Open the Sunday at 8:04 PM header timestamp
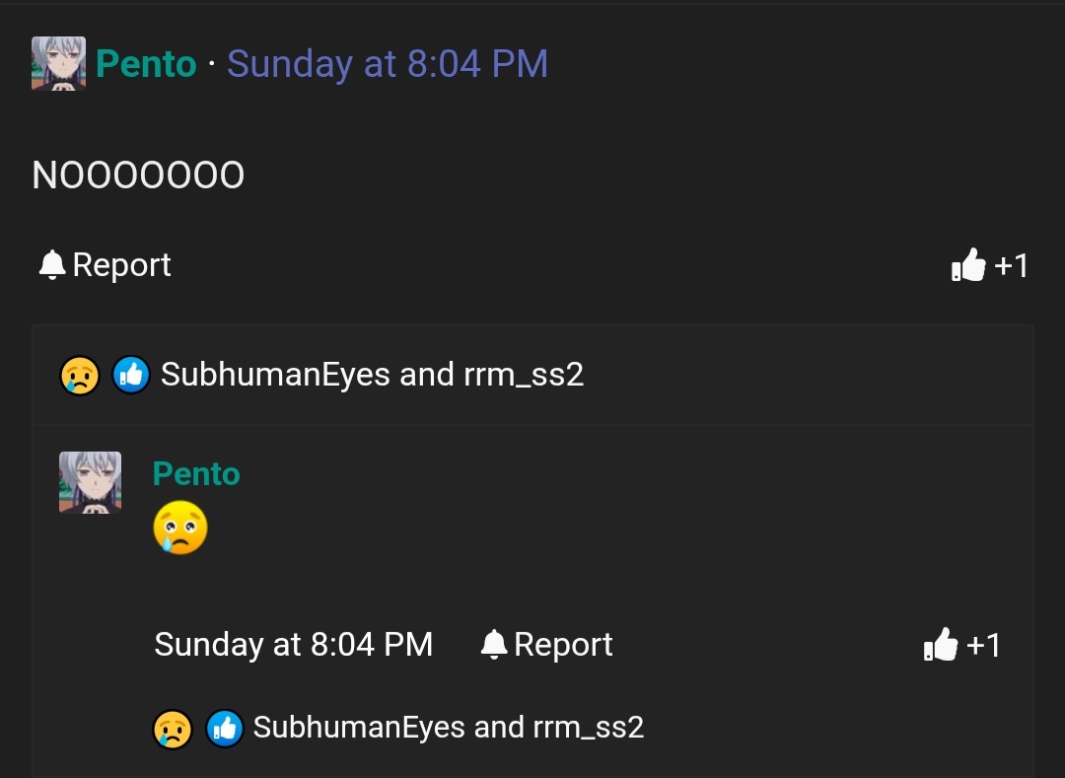1065x778 pixels. pos(387,64)
